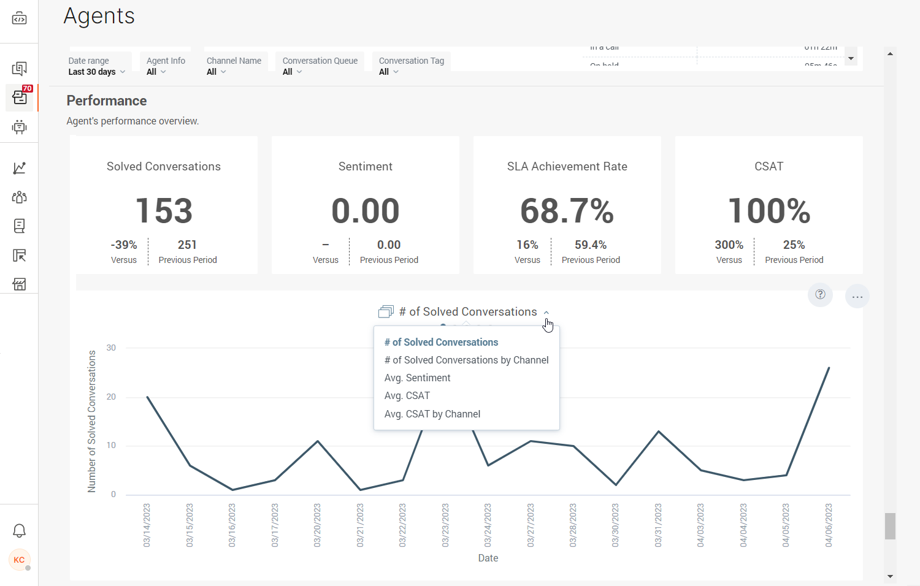Click the marketplace storefront icon
920x586 pixels.
point(19,284)
